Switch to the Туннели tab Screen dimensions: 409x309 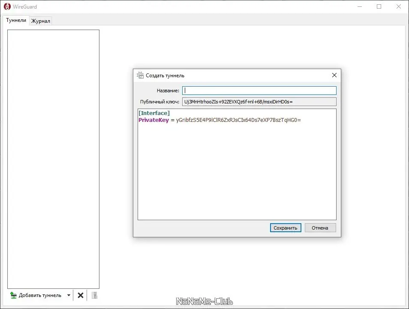coord(16,20)
